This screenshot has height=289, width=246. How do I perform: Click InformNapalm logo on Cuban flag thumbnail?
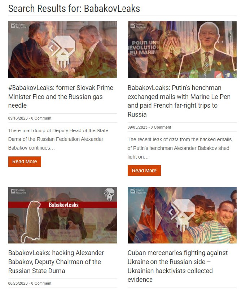138,191
